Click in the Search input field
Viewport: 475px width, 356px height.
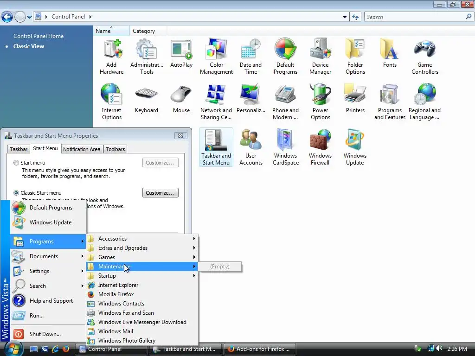pyautogui.click(x=415, y=17)
